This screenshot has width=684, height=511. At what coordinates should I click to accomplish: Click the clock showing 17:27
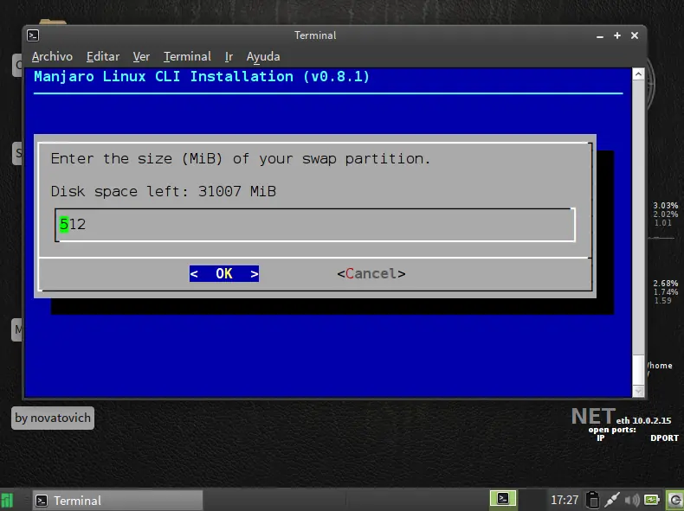565,500
